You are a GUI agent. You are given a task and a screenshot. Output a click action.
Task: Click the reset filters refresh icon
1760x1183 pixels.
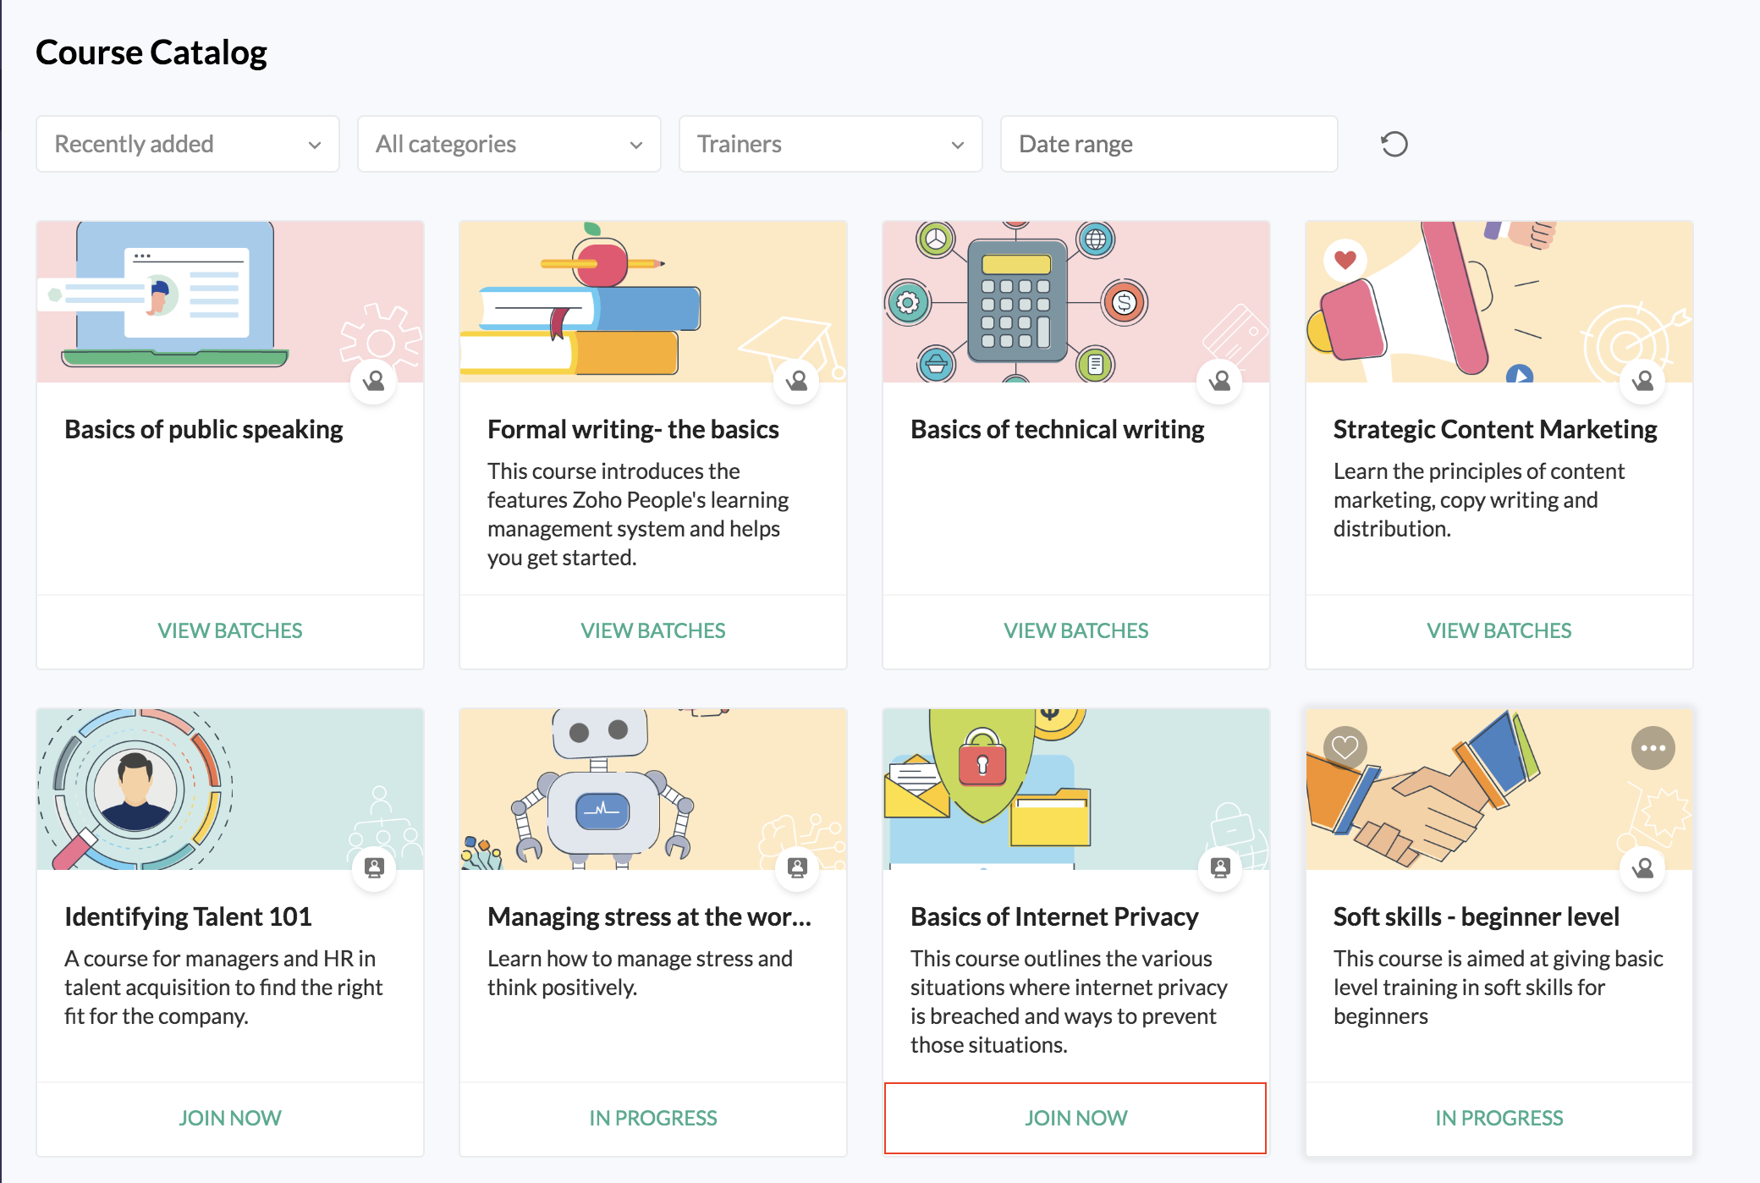[x=1394, y=144]
